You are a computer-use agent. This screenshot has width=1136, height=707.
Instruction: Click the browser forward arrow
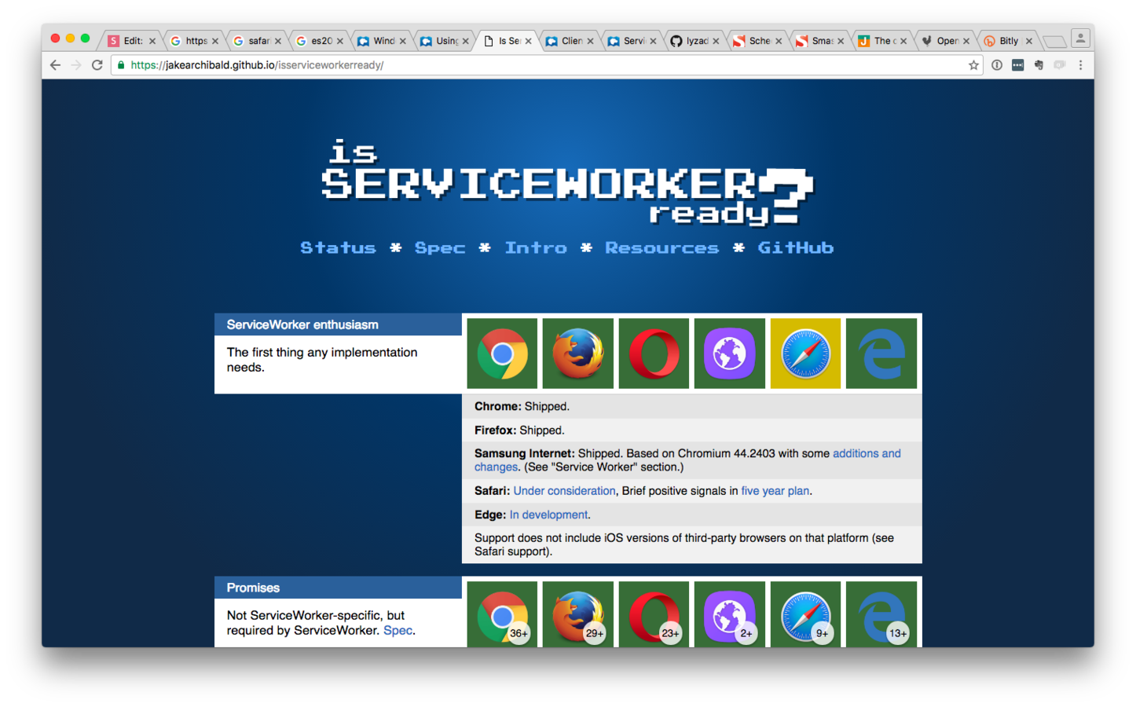click(76, 65)
